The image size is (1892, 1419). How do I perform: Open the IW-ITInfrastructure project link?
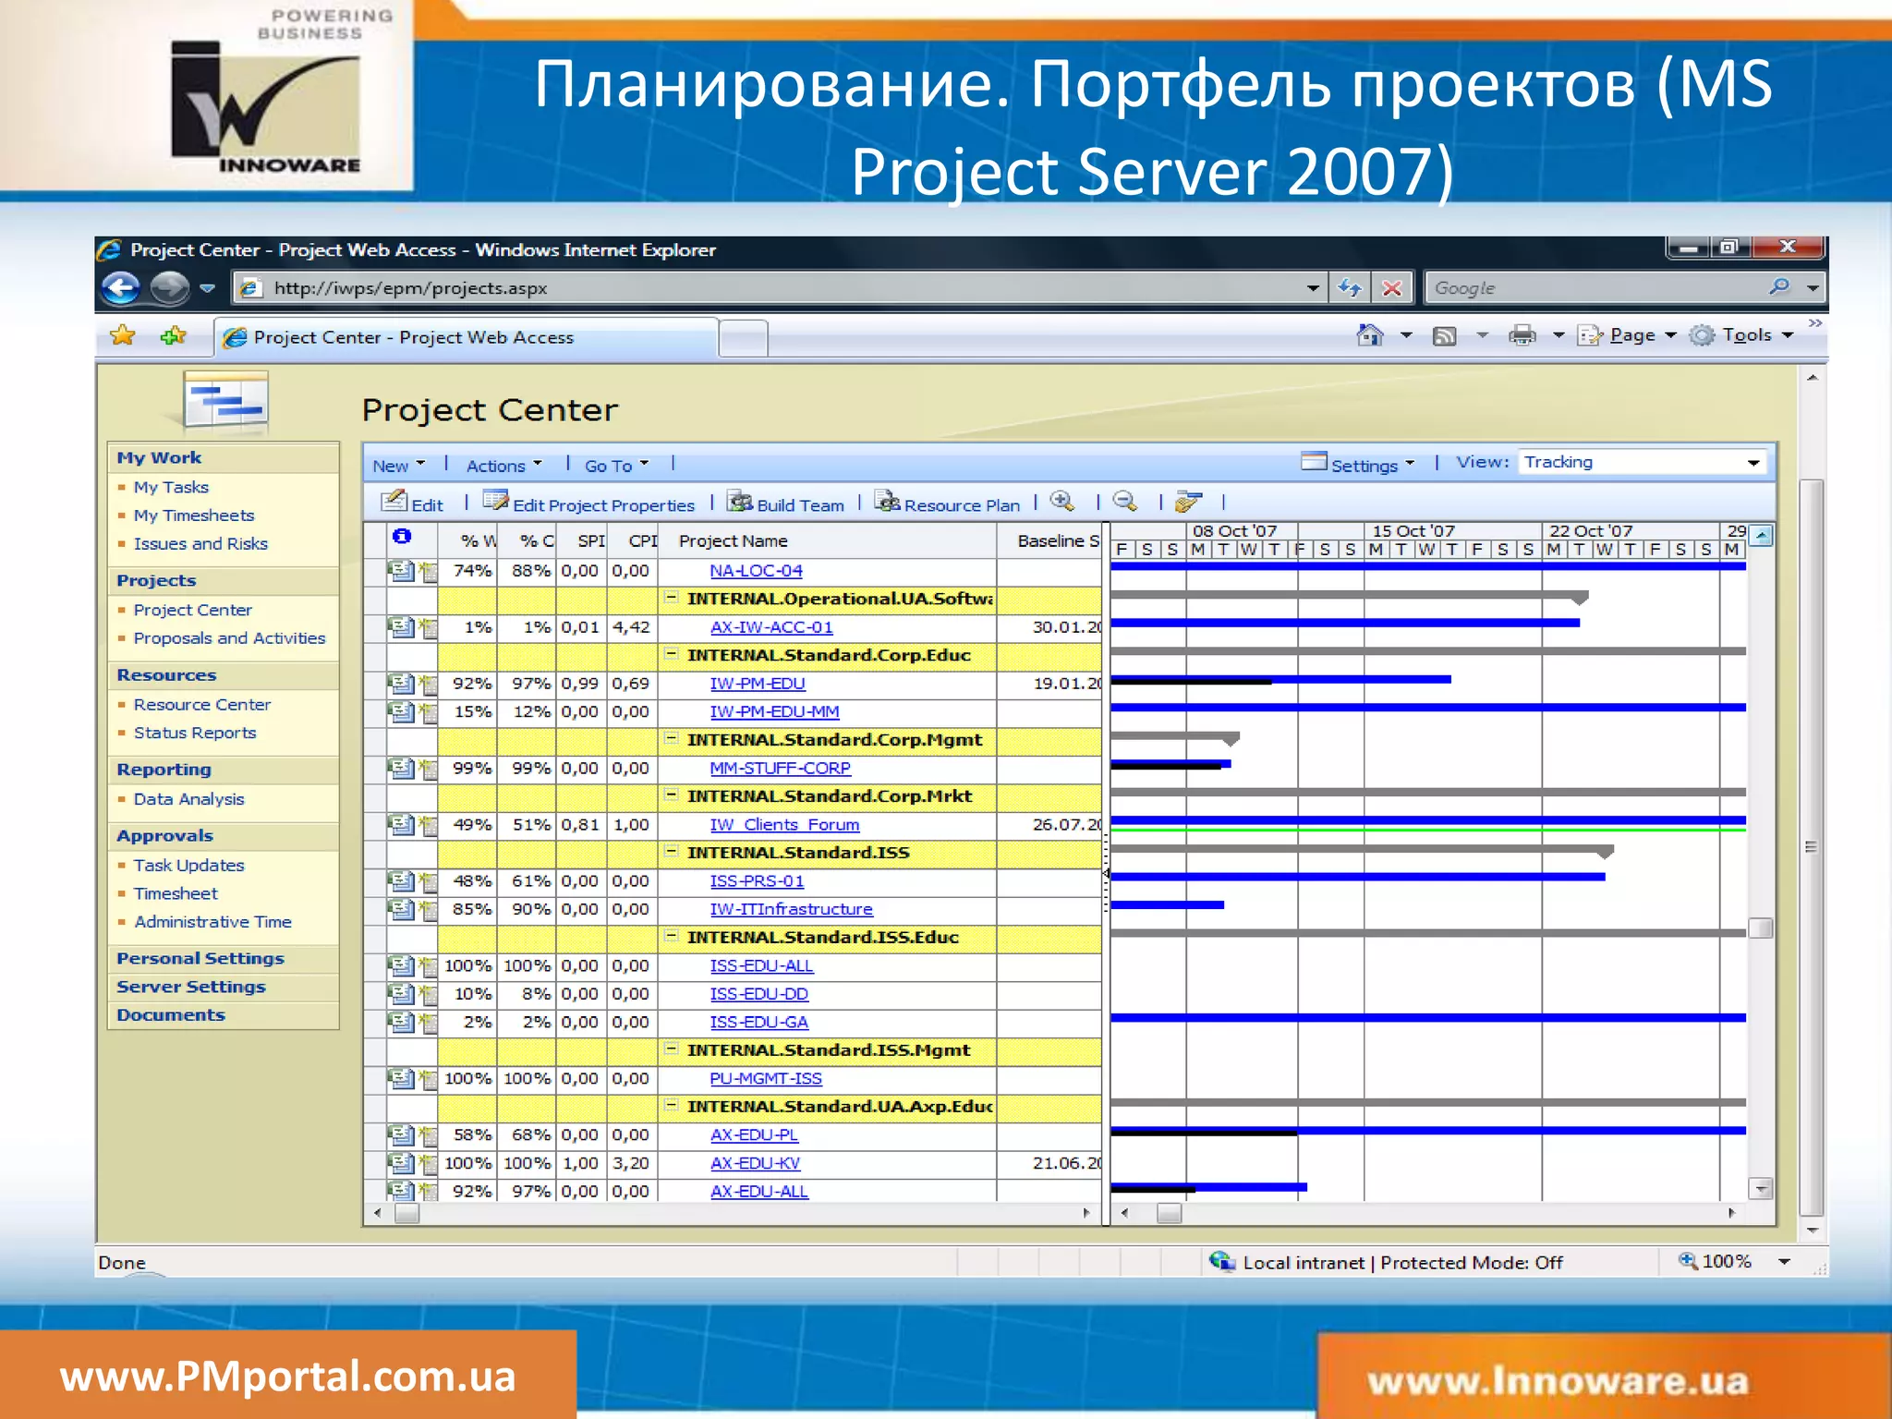(791, 909)
